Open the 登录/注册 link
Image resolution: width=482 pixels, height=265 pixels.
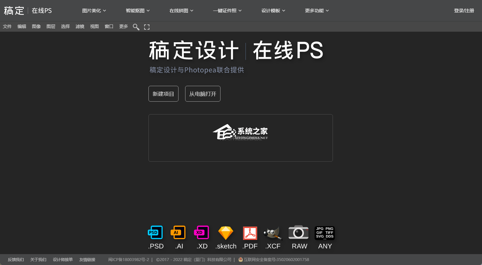click(x=464, y=11)
